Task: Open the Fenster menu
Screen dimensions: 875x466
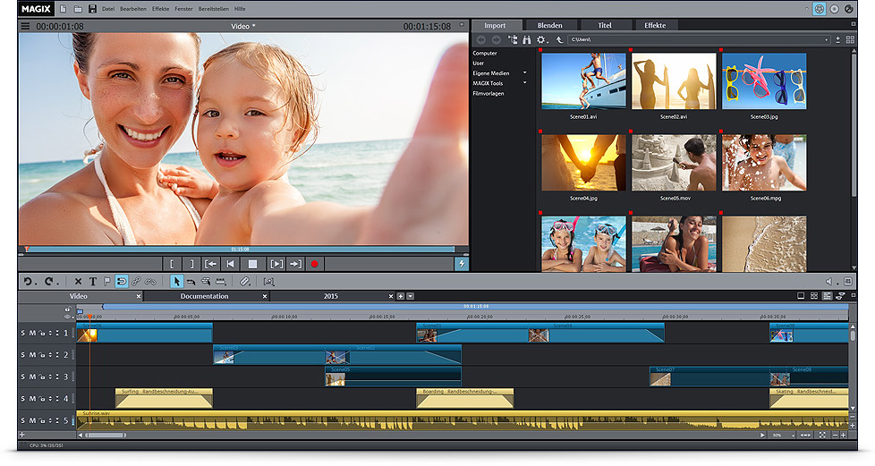Action: [x=183, y=9]
